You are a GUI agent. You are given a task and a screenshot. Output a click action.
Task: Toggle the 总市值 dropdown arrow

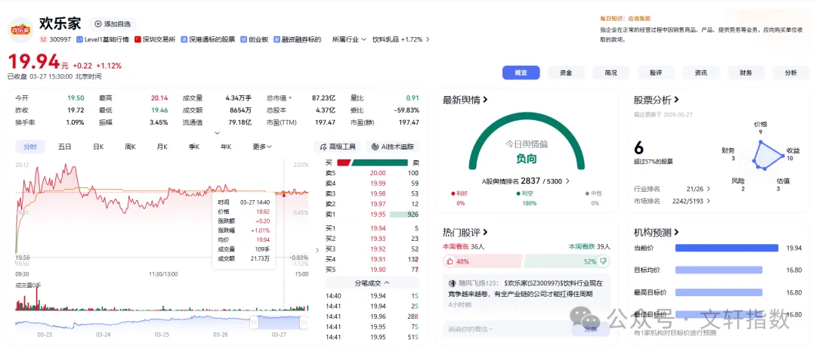[x=290, y=97]
